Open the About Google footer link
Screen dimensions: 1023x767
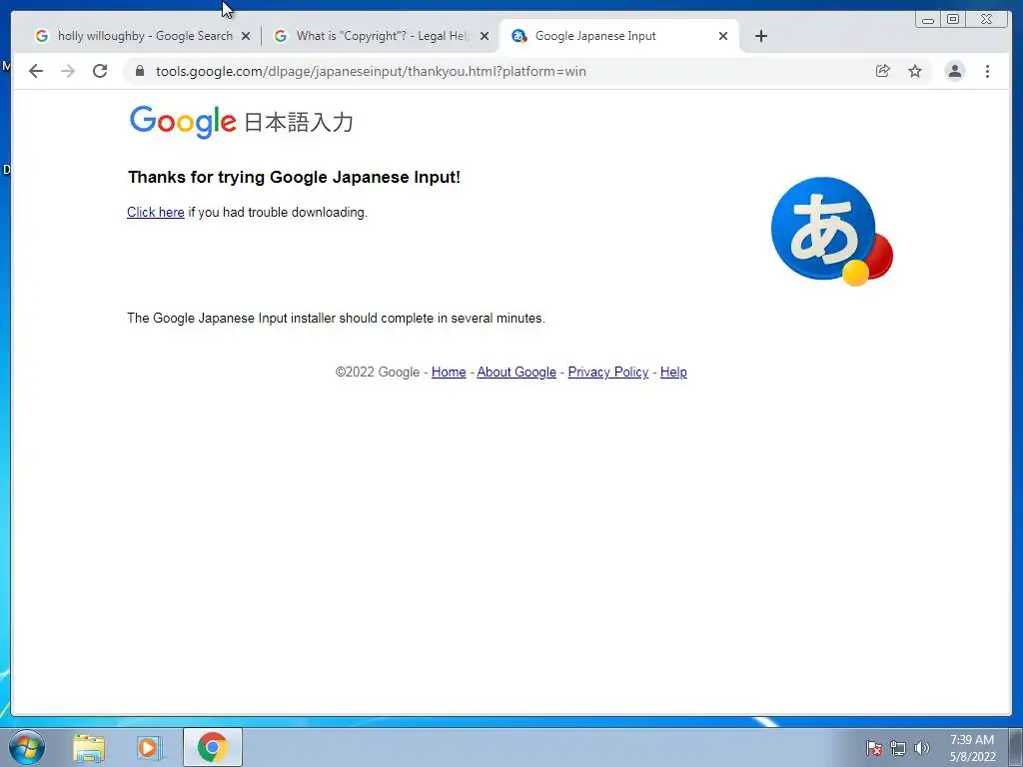pos(516,372)
